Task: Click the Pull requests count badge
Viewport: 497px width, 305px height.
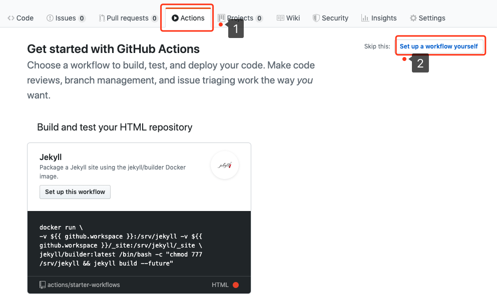Action: tap(154, 18)
